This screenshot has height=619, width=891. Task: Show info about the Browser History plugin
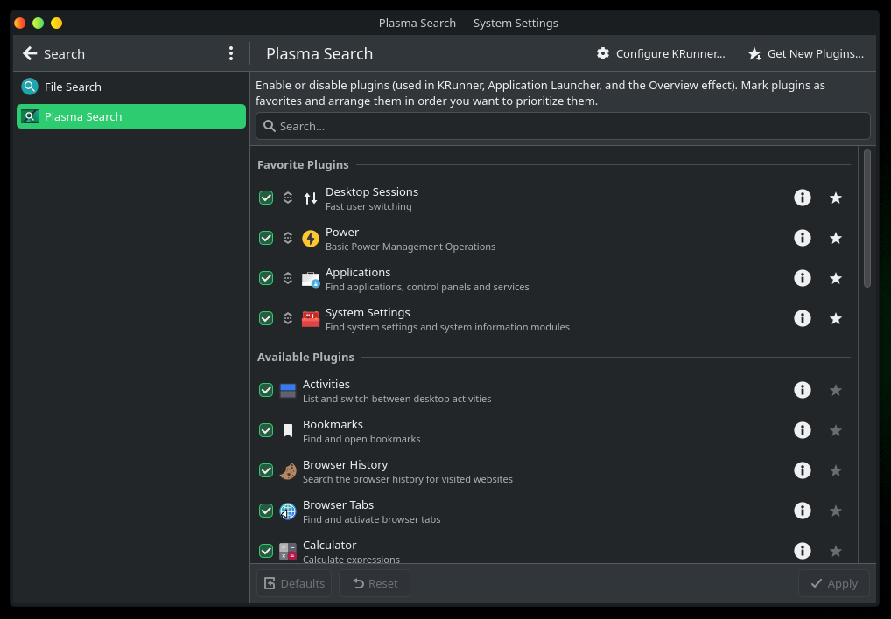point(802,470)
